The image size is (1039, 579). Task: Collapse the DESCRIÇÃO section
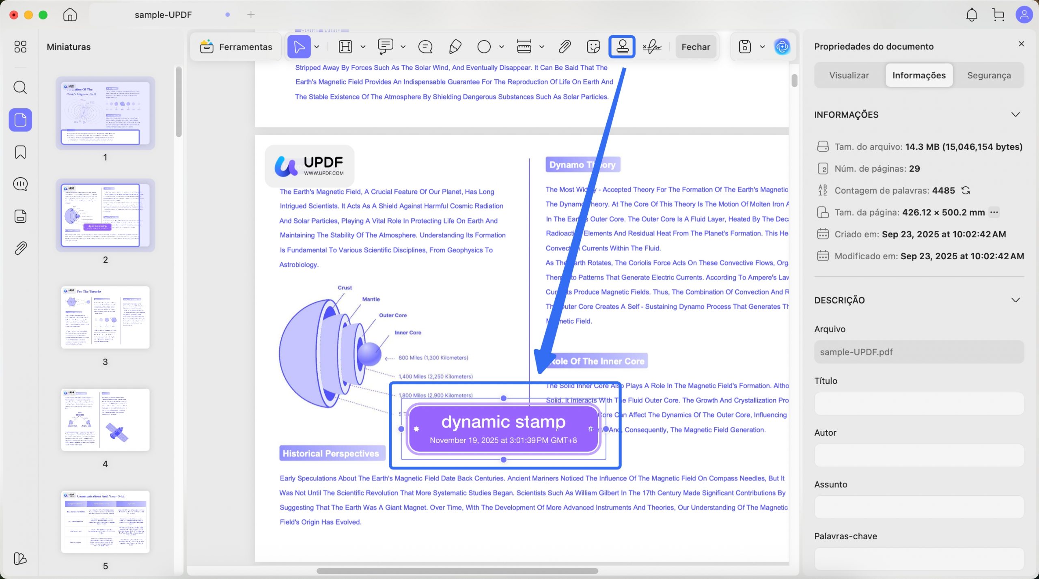[1015, 300]
